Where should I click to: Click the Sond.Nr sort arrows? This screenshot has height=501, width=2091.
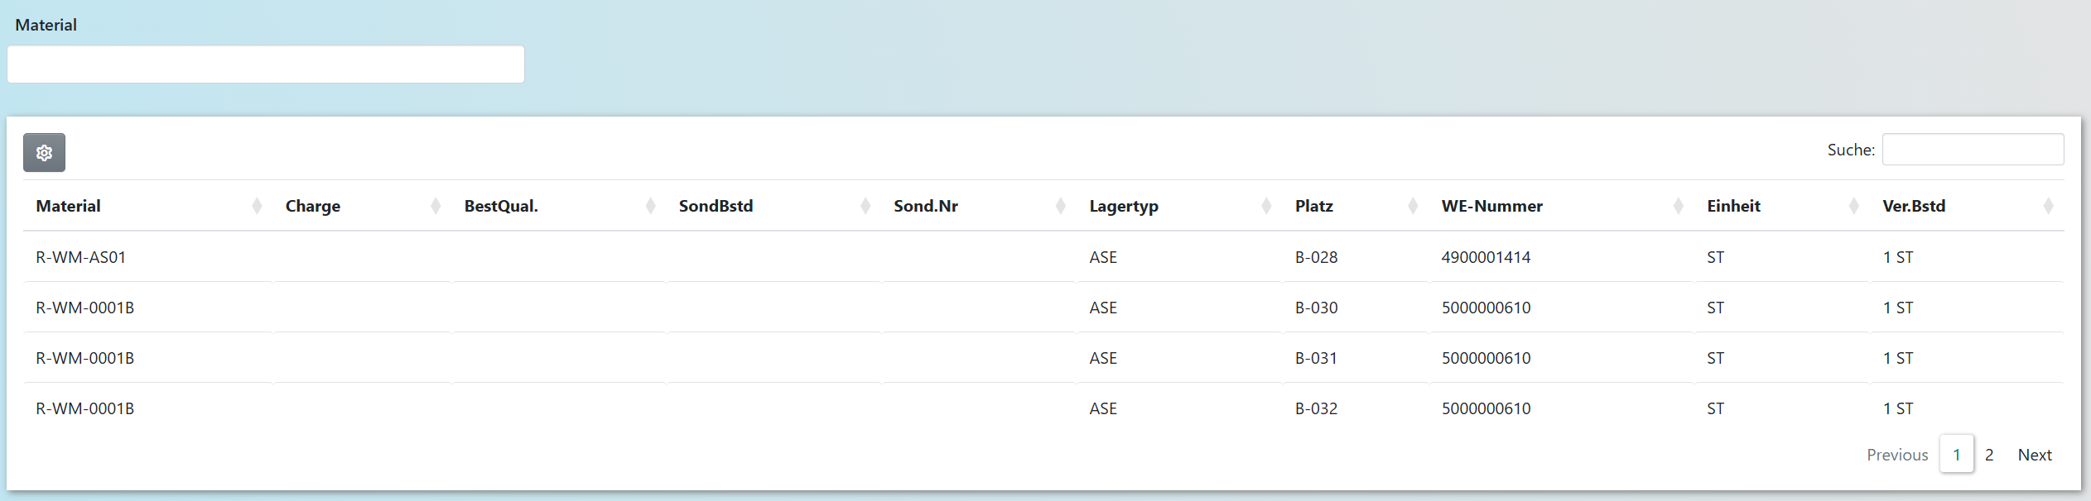(1060, 206)
